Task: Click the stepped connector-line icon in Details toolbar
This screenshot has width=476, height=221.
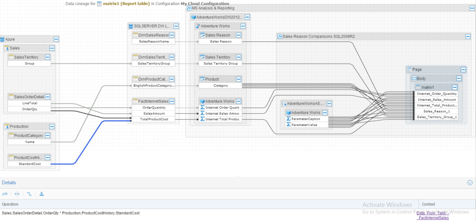Action: pyautogui.click(x=29, y=194)
